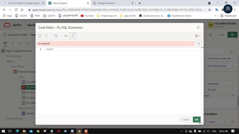Open Windows notification center

[x=233, y=131]
